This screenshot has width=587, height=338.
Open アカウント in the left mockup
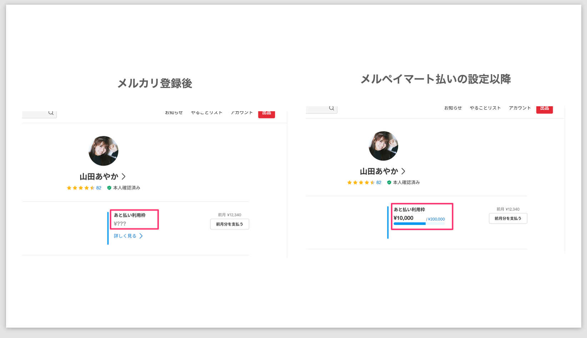click(242, 113)
